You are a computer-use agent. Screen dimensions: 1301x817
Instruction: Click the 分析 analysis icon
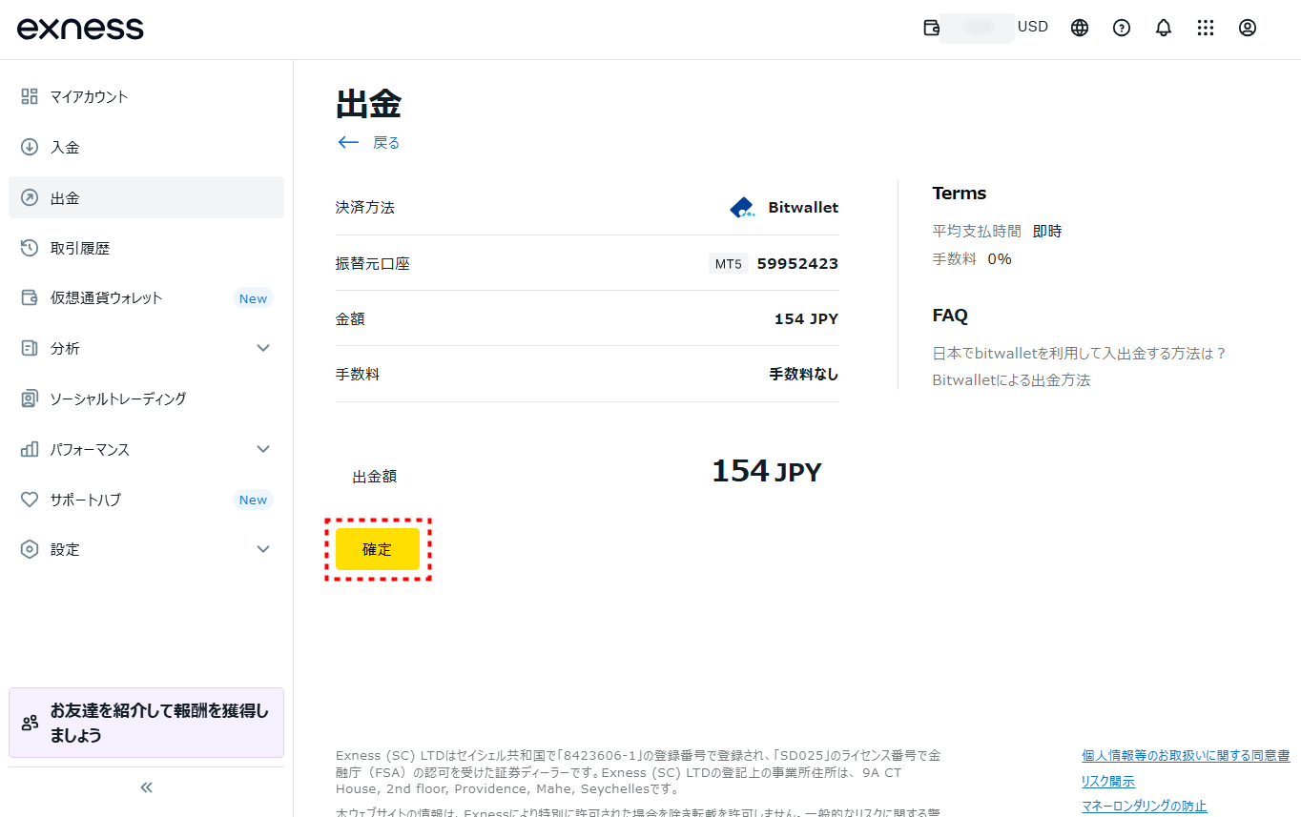click(x=30, y=348)
